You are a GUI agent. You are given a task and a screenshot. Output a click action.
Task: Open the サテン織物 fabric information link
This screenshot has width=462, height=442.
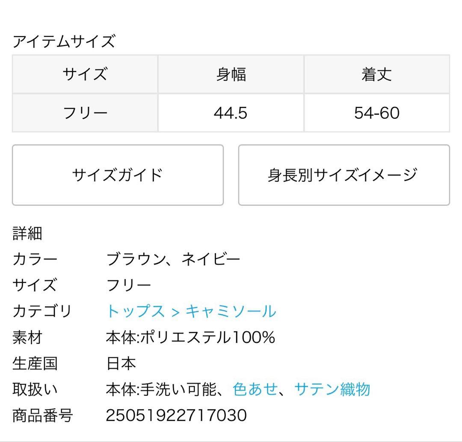click(x=333, y=389)
